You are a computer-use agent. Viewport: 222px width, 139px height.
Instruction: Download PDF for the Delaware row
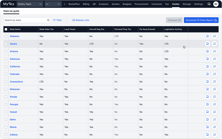[207, 89]
